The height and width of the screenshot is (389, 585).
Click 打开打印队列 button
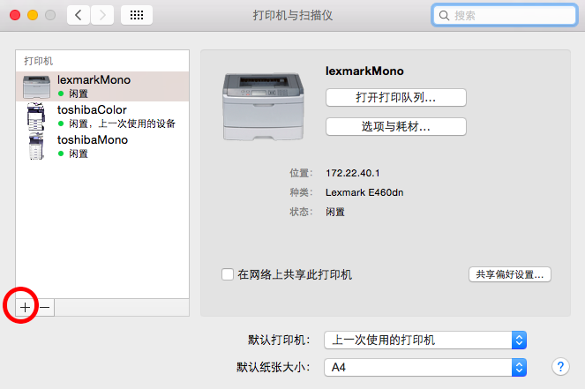coord(396,97)
